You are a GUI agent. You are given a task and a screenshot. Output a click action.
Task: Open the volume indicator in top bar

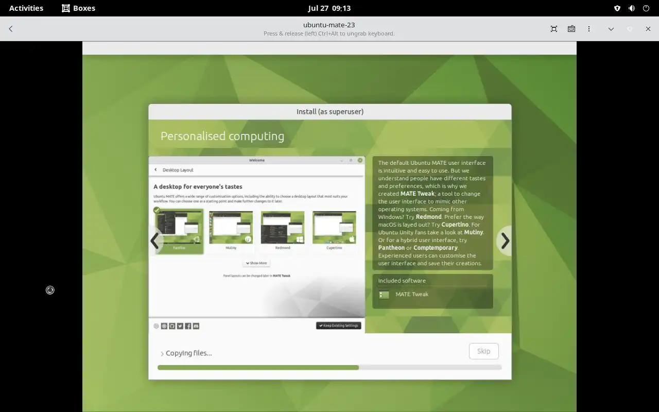click(632, 8)
